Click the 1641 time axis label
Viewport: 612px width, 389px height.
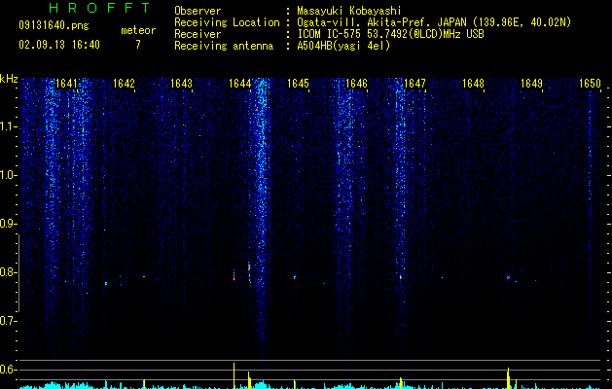point(66,84)
